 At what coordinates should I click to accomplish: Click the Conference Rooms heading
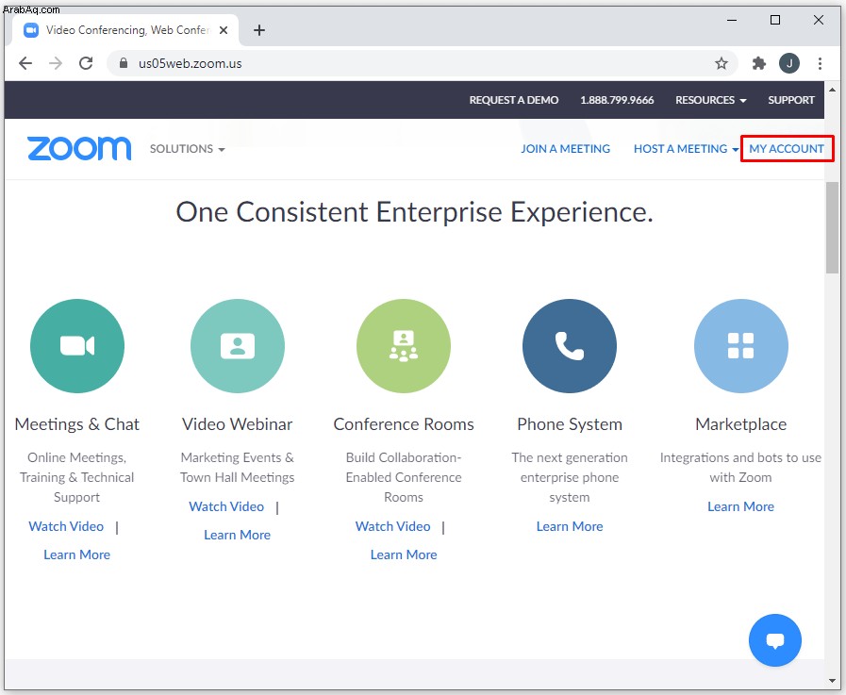click(404, 424)
